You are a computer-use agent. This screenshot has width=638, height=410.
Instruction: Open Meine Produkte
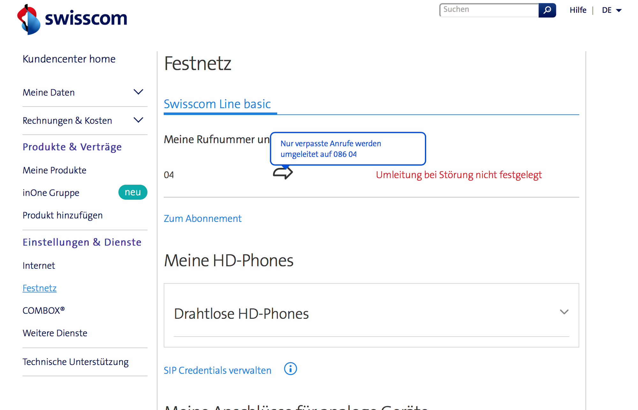(55, 170)
